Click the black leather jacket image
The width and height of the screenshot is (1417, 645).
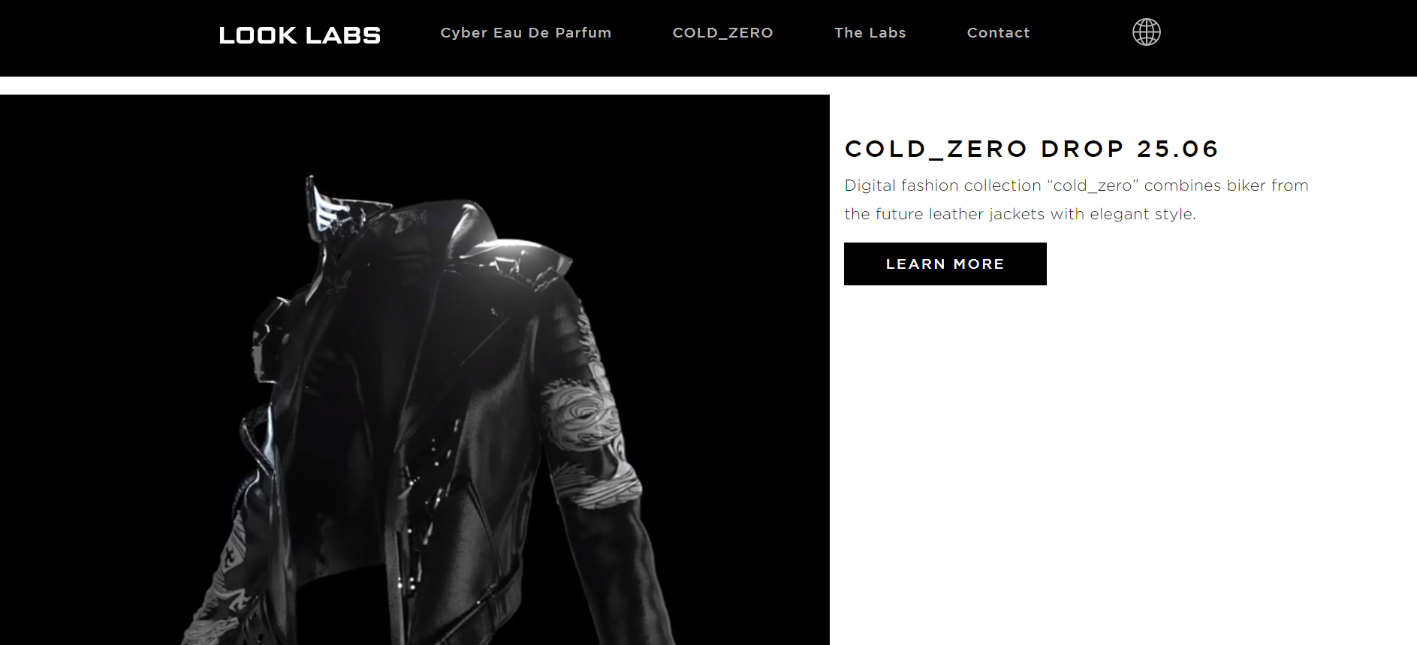click(415, 369)
